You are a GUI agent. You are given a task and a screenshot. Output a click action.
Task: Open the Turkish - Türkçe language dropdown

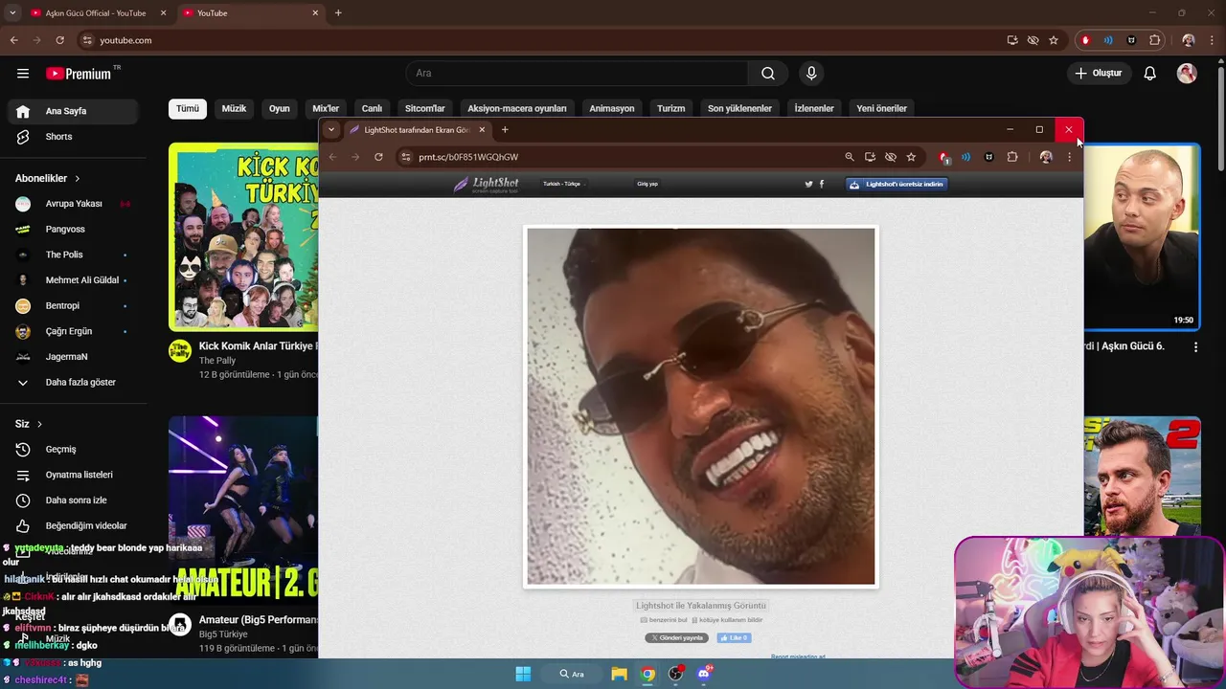562,184
